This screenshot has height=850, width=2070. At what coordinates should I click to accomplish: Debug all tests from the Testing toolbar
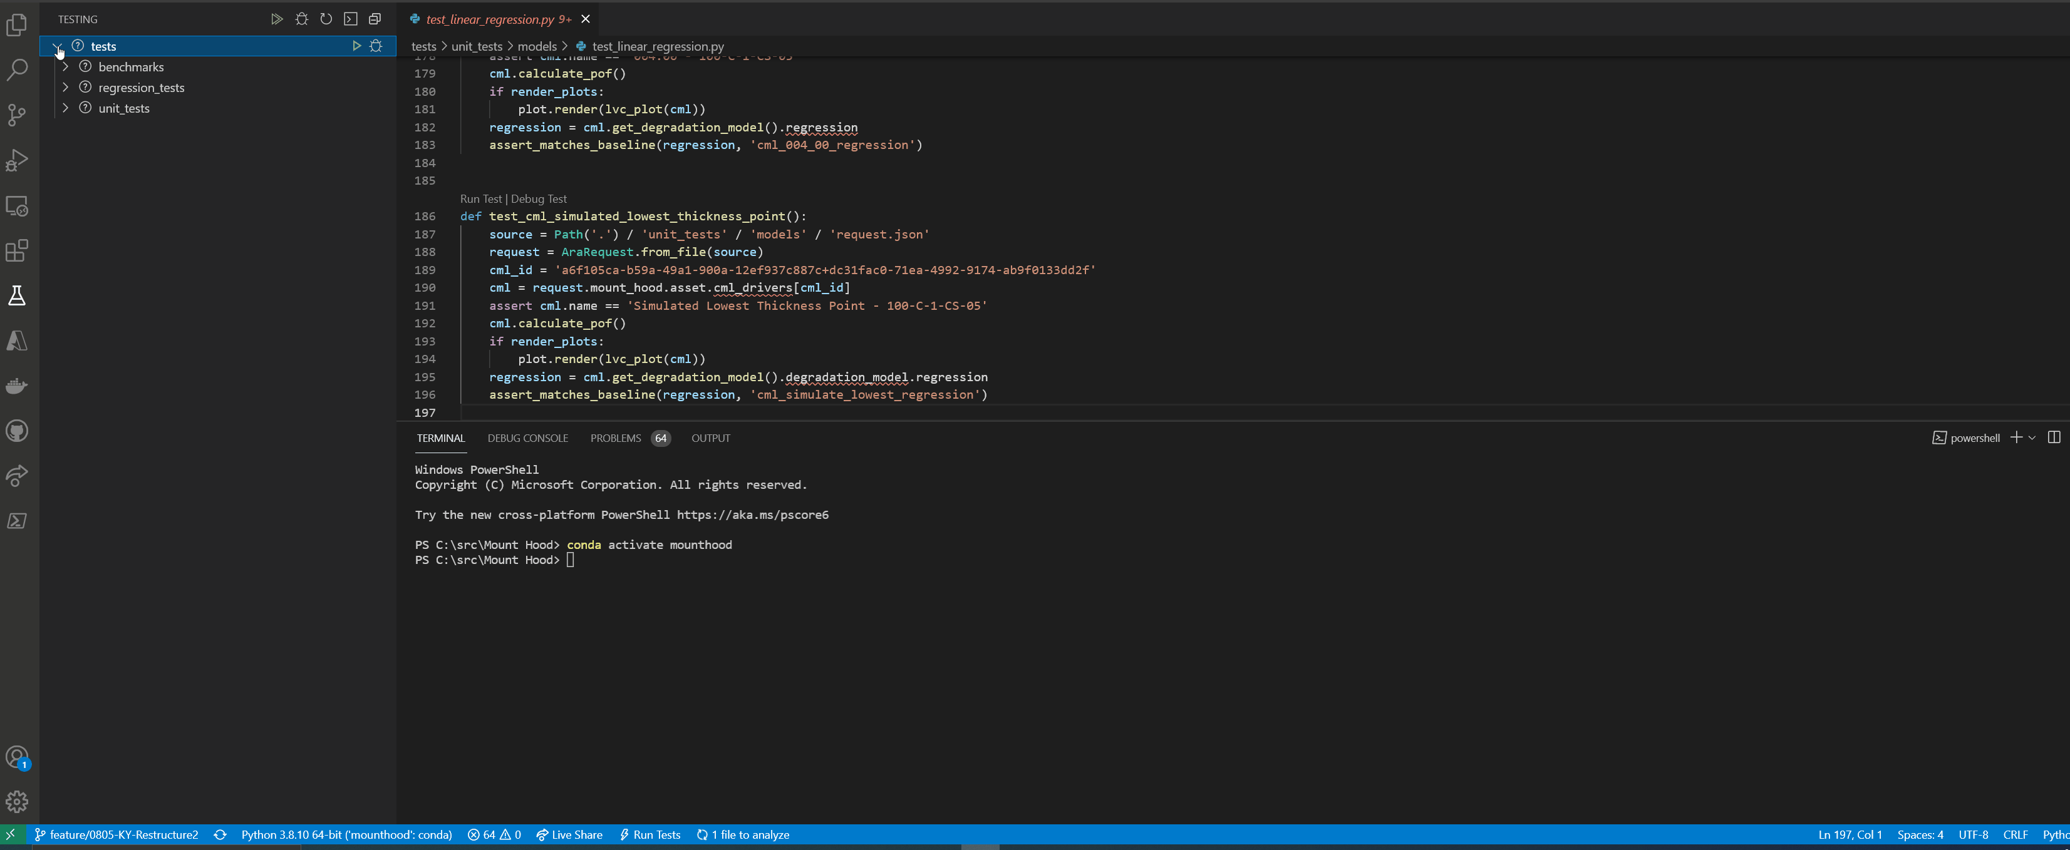click(x=301, y=19)
